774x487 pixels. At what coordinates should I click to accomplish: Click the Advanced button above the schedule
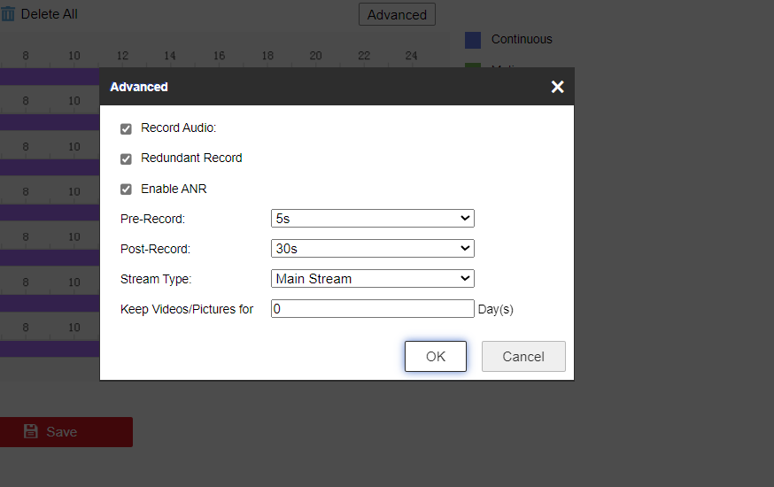pos(397,14)
